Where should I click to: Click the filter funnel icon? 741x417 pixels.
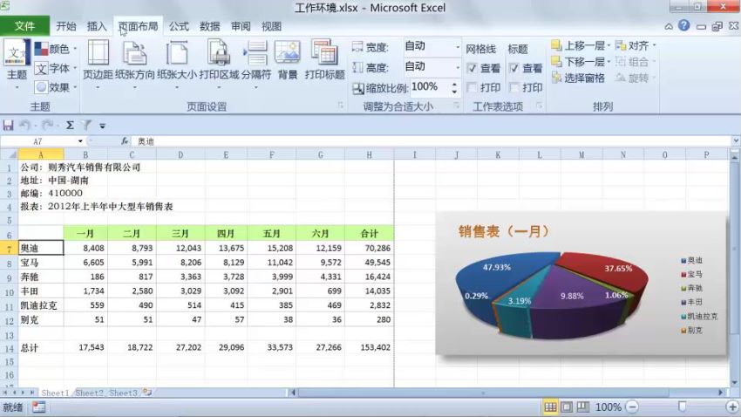click(85, 126)
